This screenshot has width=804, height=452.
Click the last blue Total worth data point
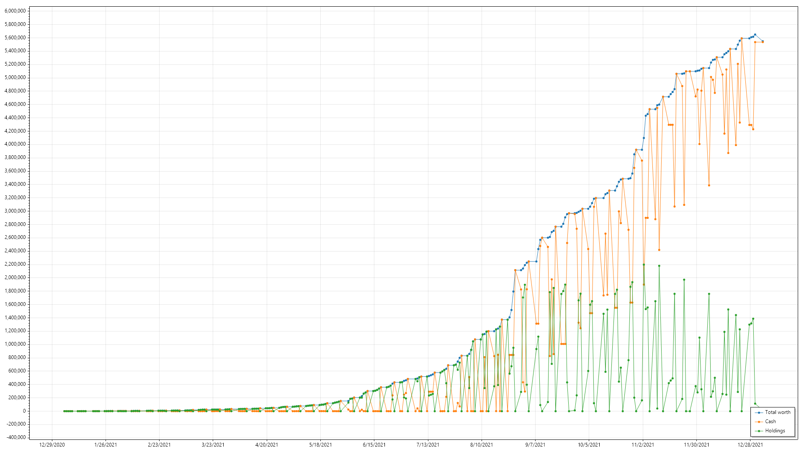tap(763, 41)
